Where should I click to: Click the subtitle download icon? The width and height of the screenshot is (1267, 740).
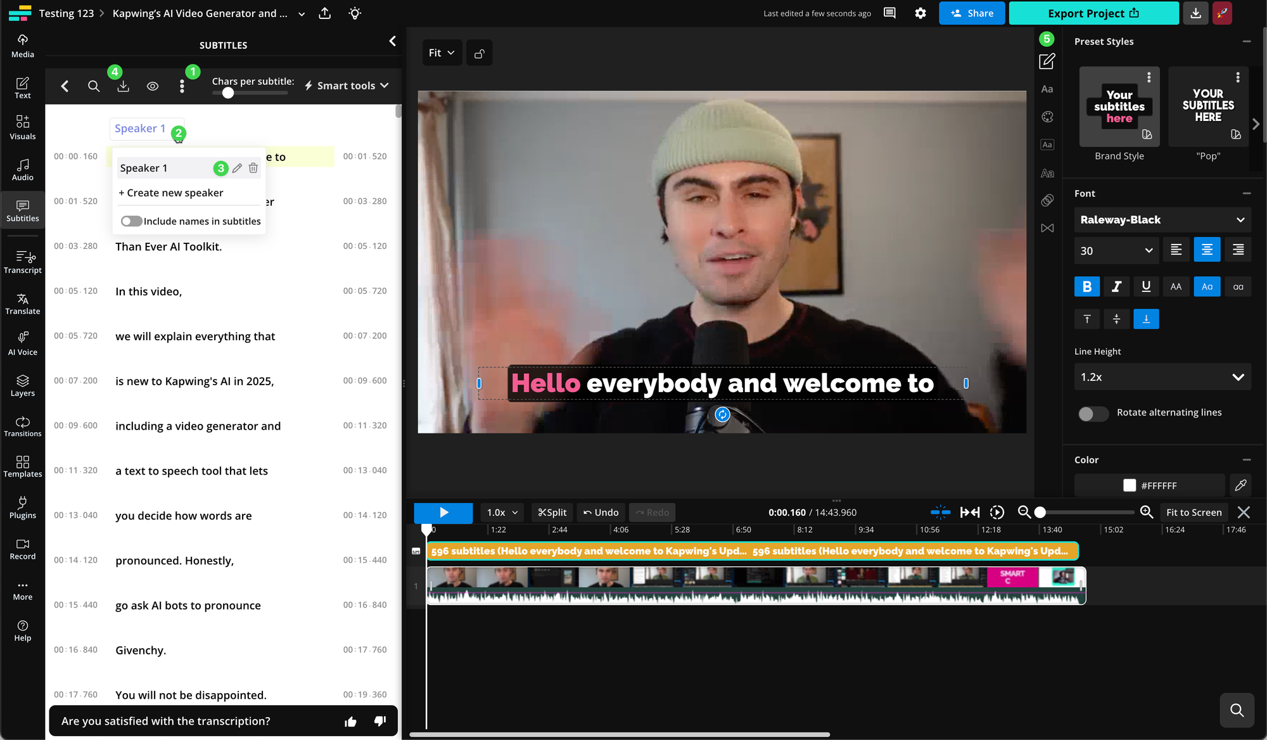click(123, 86)
